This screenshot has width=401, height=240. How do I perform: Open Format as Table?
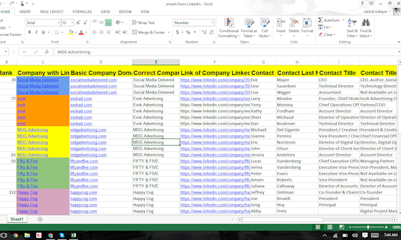249,28
